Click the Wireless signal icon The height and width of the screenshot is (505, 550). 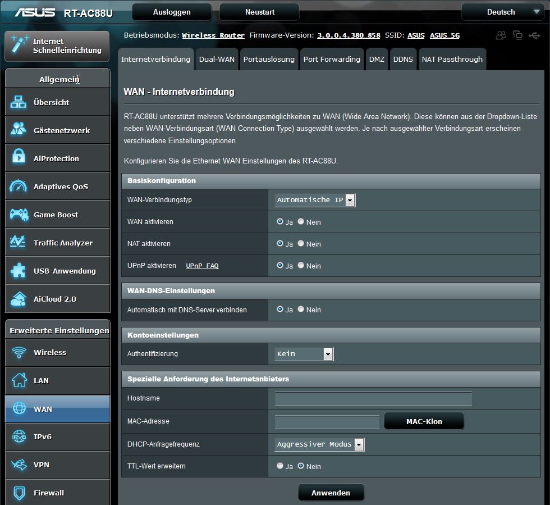[19, 352]
